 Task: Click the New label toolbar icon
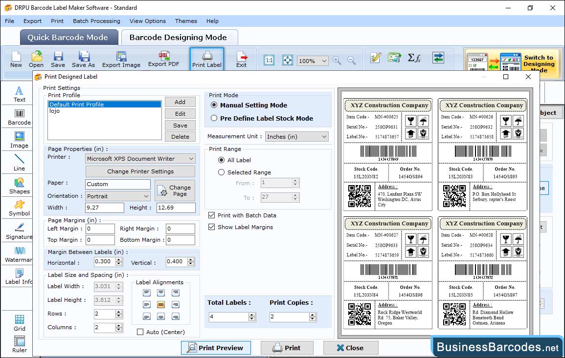point(16,60)
